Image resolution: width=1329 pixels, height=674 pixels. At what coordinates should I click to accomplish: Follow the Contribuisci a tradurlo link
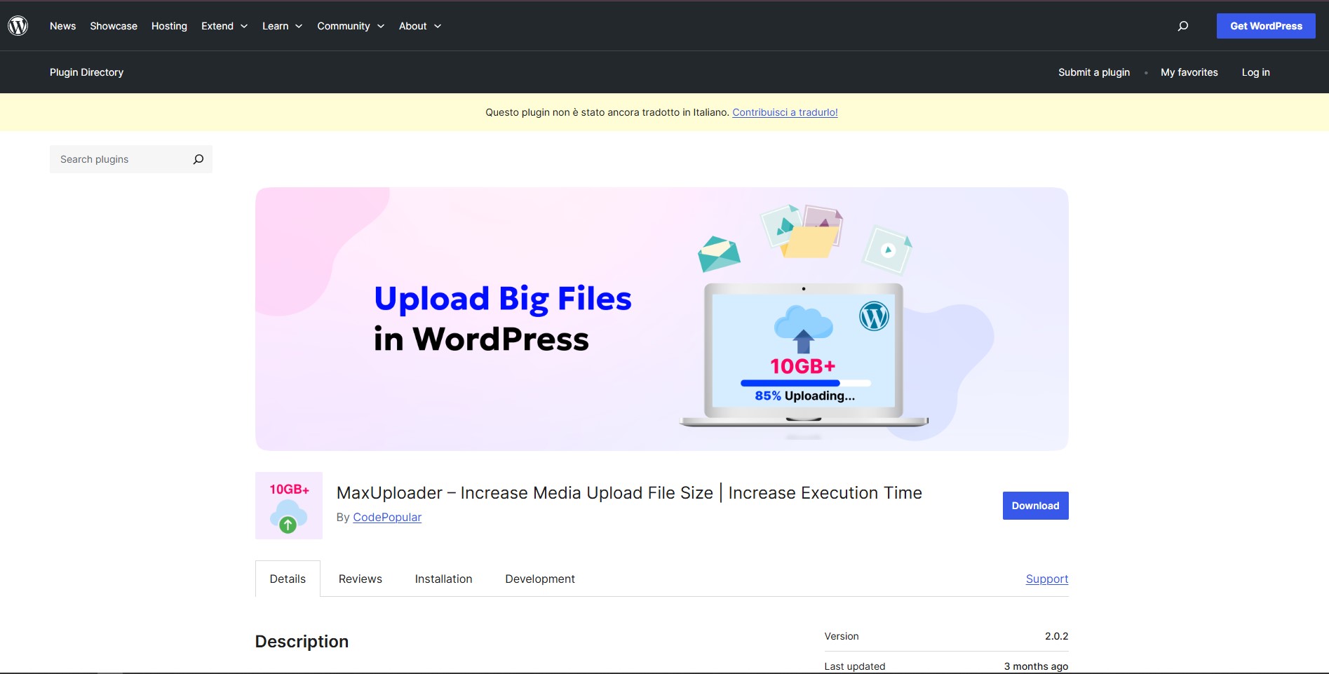[785, 112]
